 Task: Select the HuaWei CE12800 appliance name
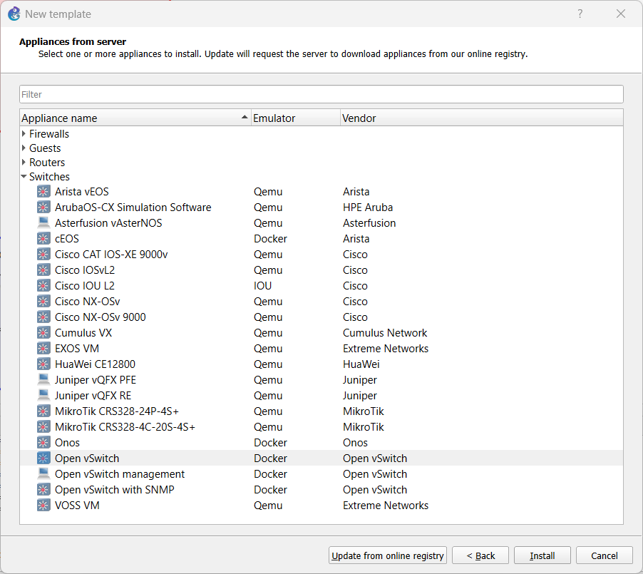pyautogui.click(x=95, y=364)
